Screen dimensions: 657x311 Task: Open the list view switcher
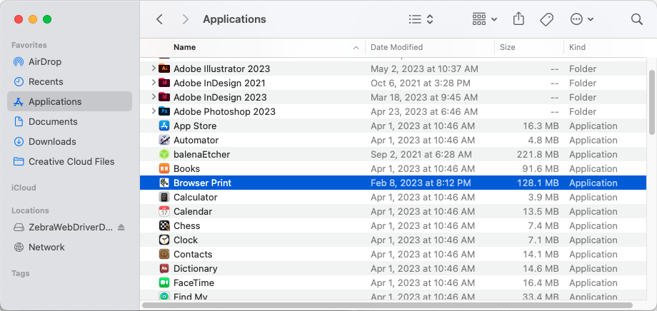tap(421, 19)
